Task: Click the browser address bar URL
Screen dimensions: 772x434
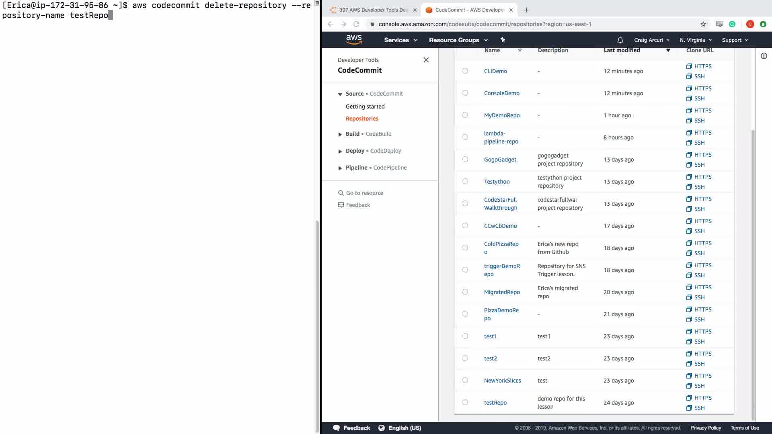Action: [485, 24]
